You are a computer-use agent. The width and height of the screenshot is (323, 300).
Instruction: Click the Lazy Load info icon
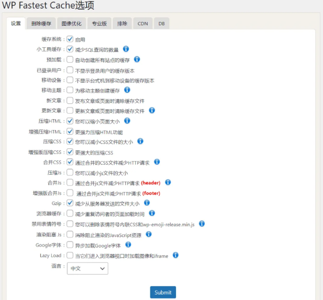[x=175, y=255]
